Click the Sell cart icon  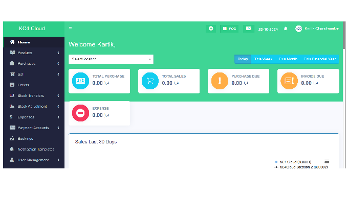(x=12, y=74)
